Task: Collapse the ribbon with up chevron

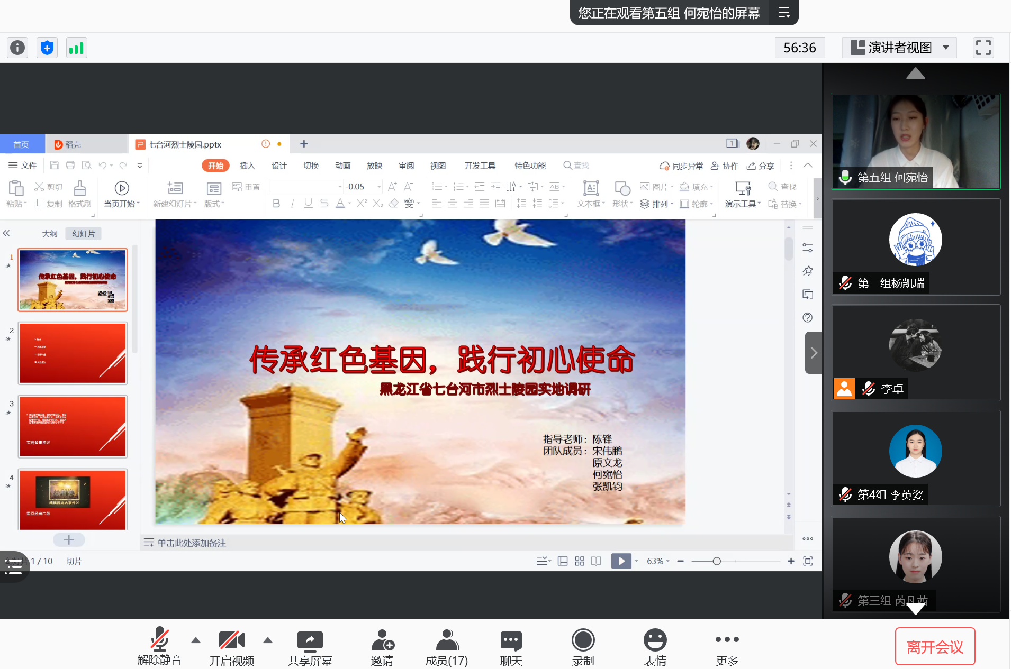Action: click(x=808, y=166)
